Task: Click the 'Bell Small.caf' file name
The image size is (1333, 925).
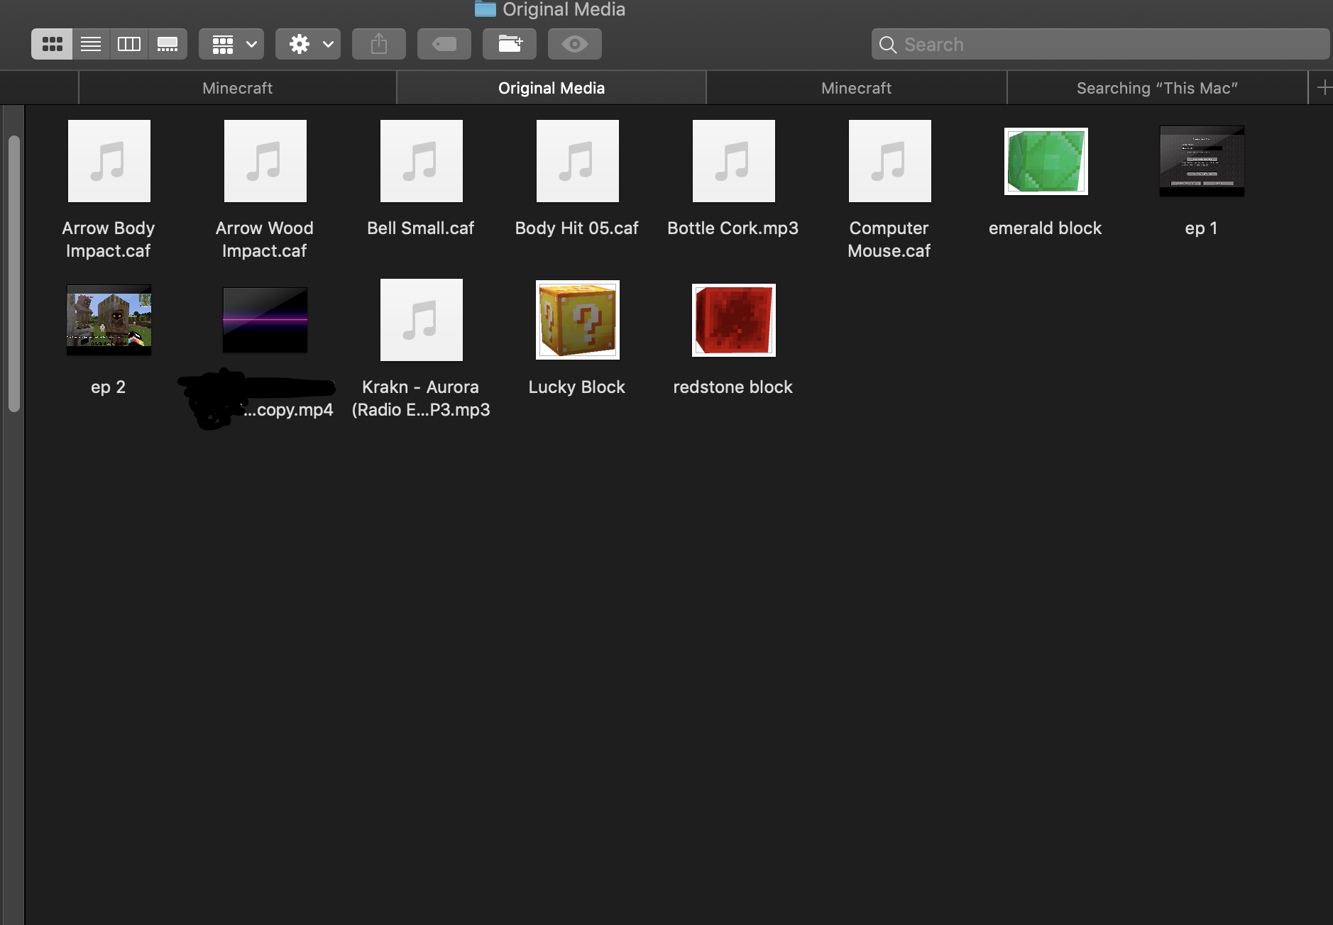Action: tap(421, 228)
